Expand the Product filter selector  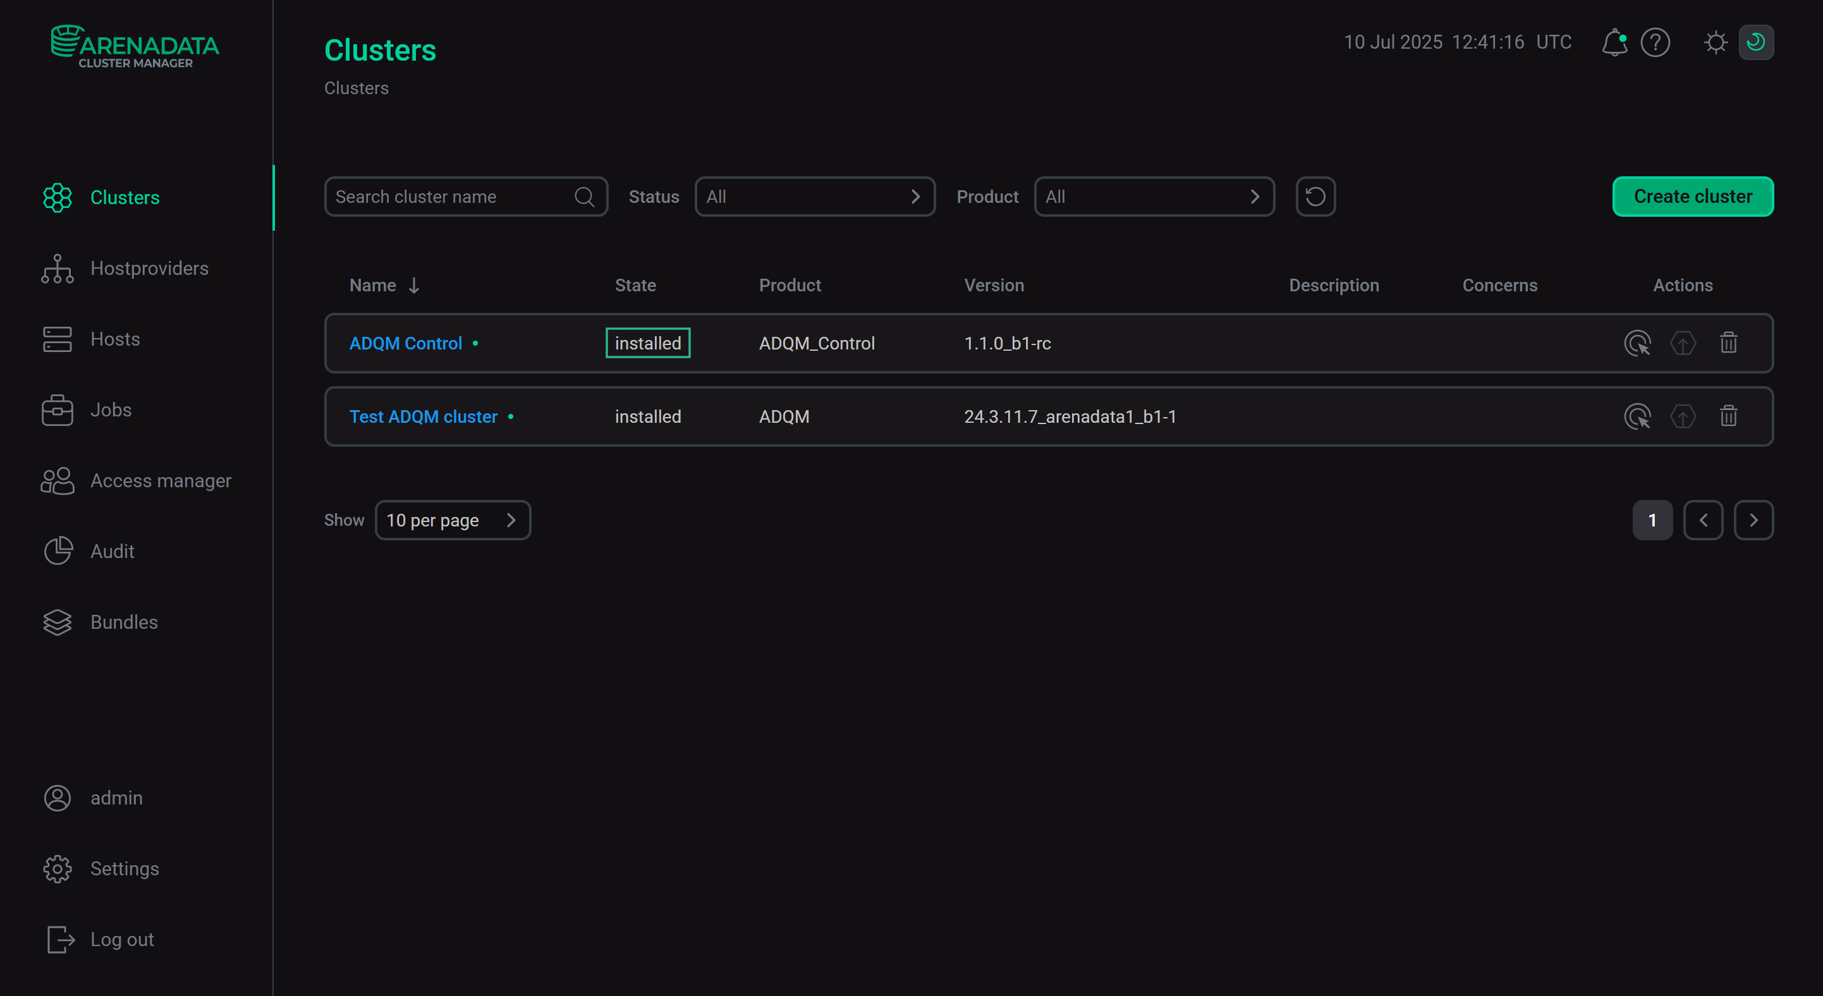click(1154, 196)
